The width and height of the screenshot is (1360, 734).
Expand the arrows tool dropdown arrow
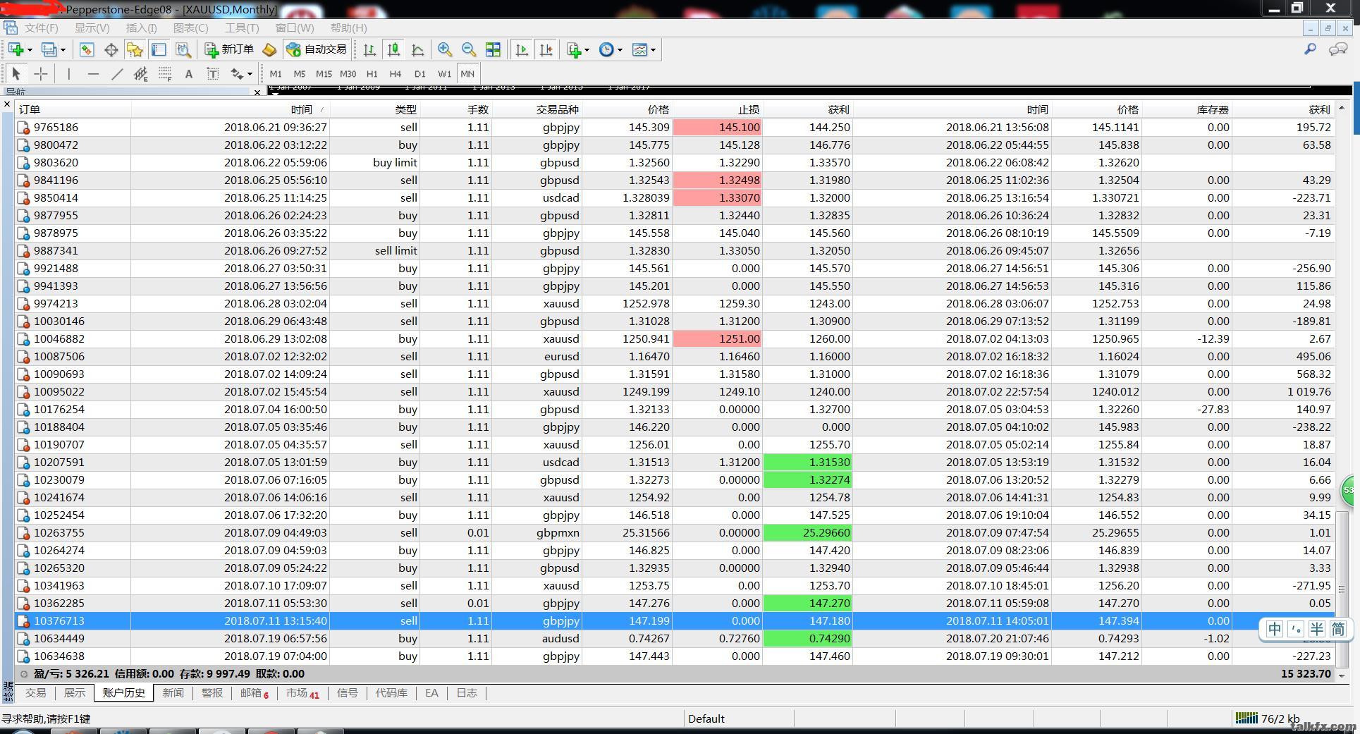click(250, 74)
